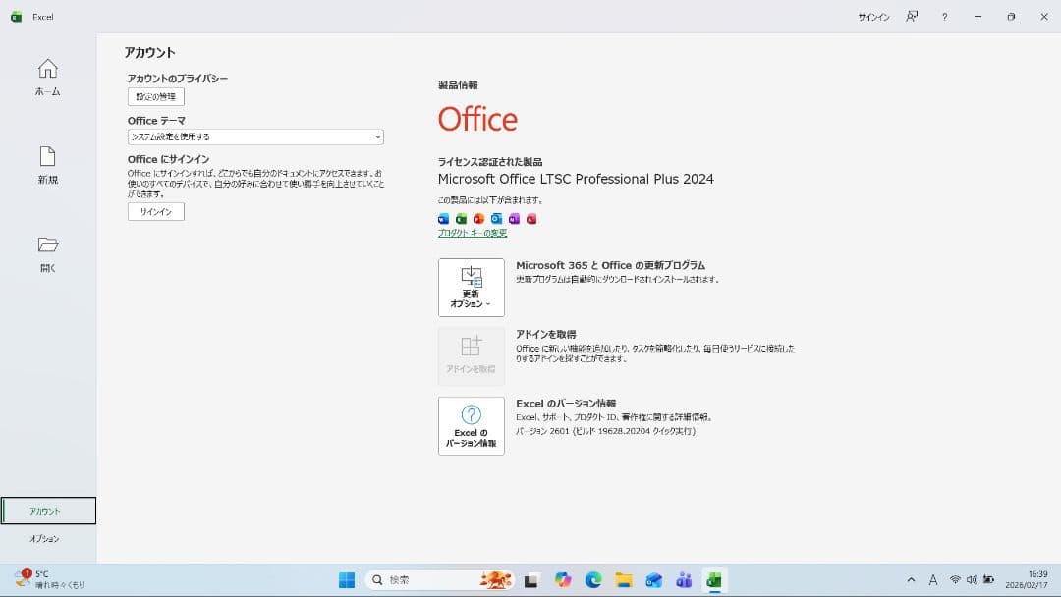Open the OneNote product icon

point(513,219)
